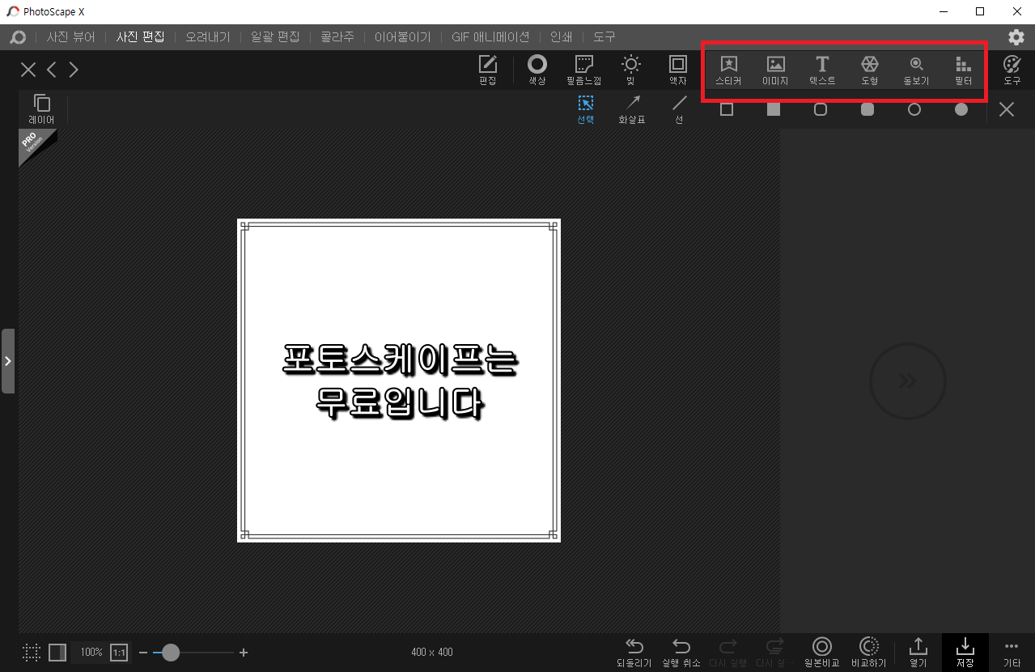
Task: Open the 색상 (Color) adjustments
Action: [537, 70]
